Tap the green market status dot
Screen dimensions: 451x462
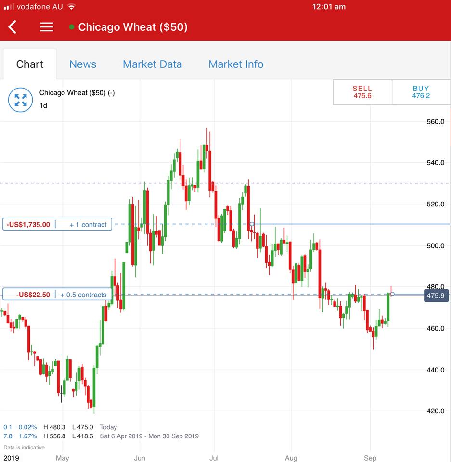[71, 27]
